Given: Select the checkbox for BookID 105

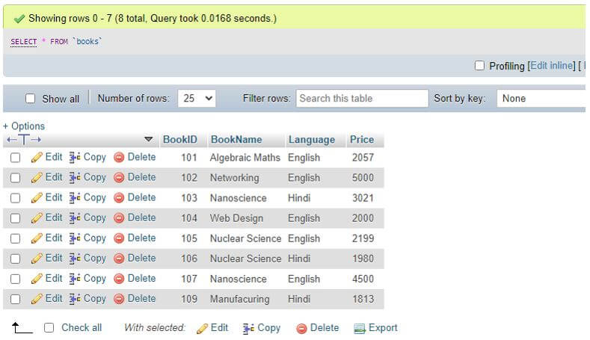Looking at the screenshot, I should pyautogui.click(x=16, y=239).
